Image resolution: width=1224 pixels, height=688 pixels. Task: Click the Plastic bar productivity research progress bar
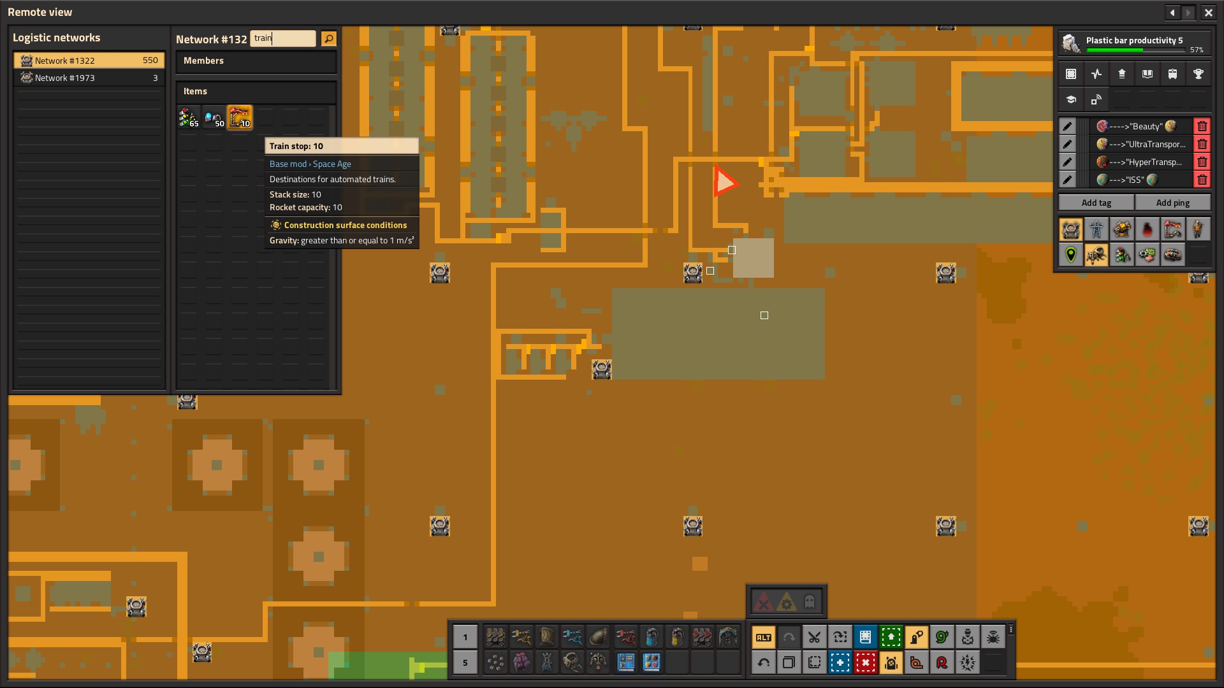click(1134, 50)
